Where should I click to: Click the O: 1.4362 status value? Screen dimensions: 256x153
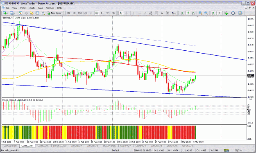159,151
